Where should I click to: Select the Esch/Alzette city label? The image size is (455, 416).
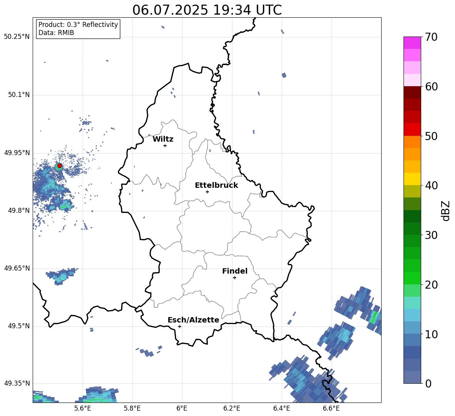pyautogui.click(x=193, y=320)
